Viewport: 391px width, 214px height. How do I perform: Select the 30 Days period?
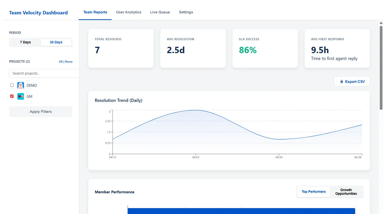pyautogui.click(x=56, y=42)
